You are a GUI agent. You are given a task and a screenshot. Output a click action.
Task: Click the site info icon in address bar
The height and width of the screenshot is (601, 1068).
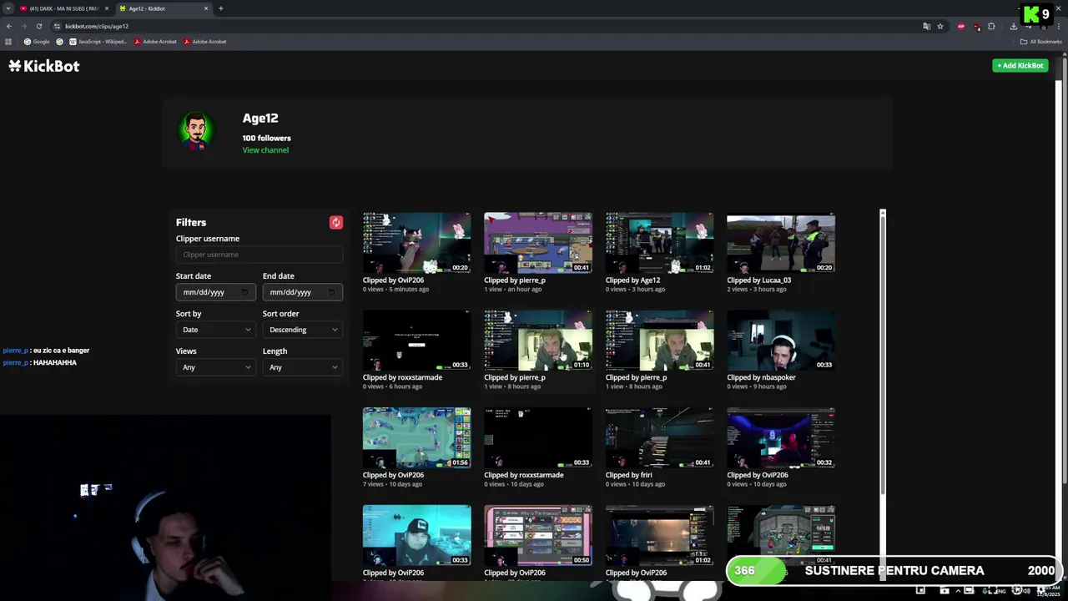[58, 26]
